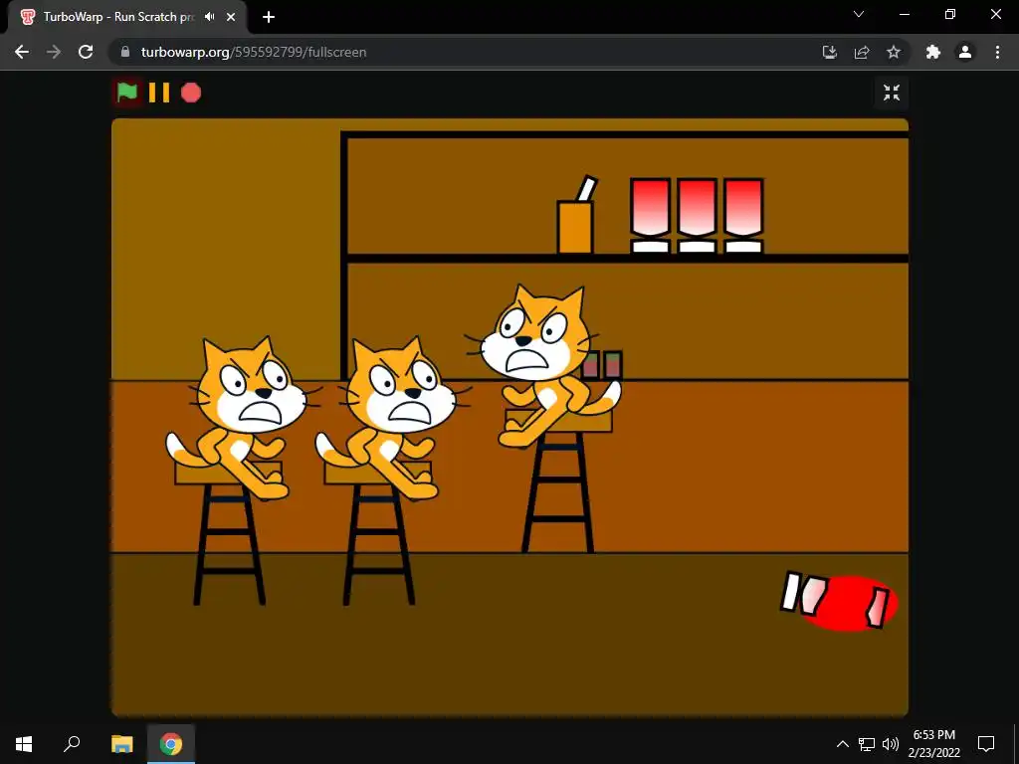Click the green flag to start project
The height and width of the screenshot is (764, 1019).
(126, 93)
